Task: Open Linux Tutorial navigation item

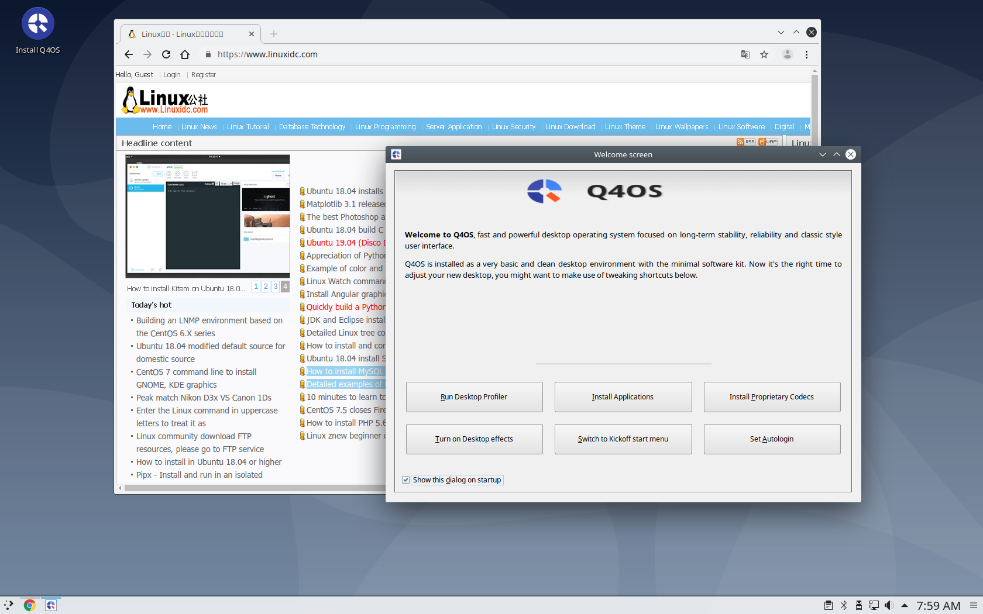Action: [x=248, y=127]
